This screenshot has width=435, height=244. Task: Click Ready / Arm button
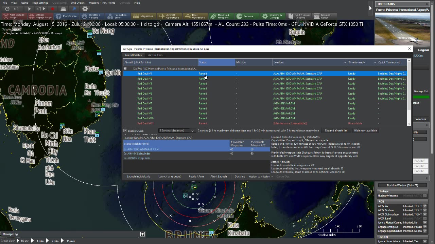click(x=196, y=177)
